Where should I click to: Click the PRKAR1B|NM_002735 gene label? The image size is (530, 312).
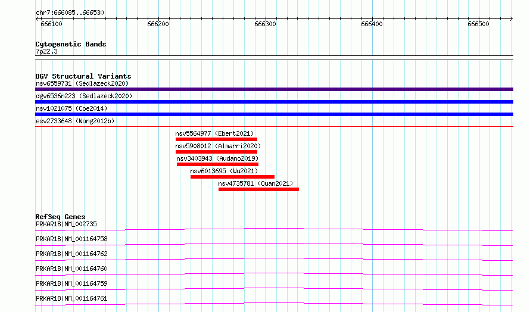(66, 224)
